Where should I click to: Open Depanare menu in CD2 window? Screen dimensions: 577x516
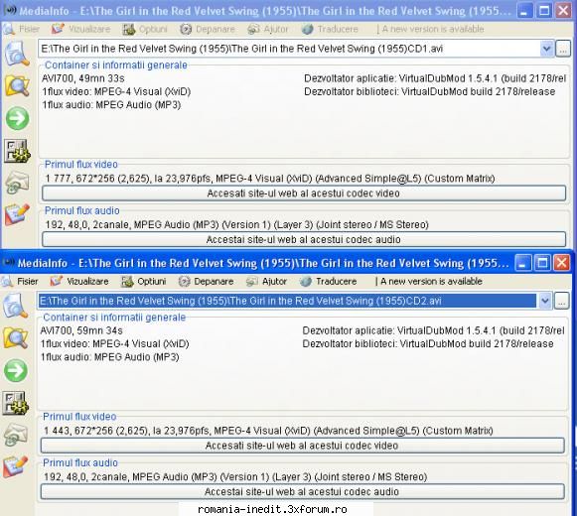point(207,282)
